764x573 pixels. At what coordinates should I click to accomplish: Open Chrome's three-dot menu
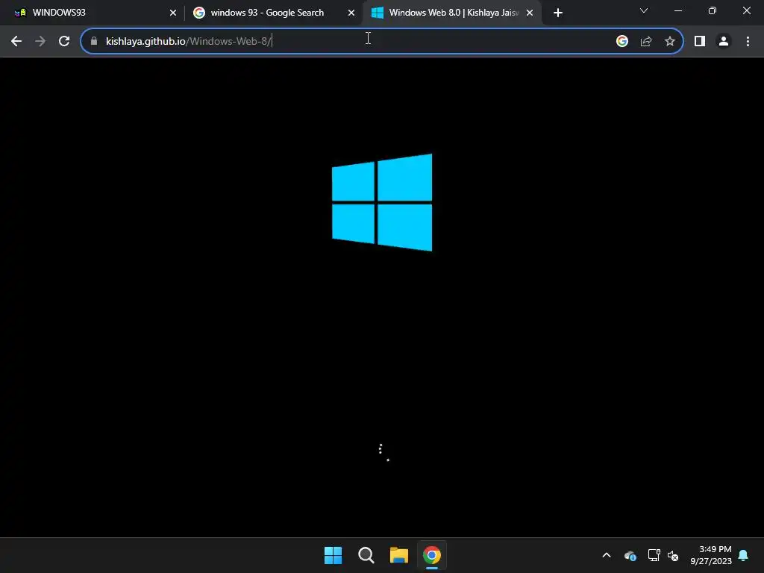[748, 41]
